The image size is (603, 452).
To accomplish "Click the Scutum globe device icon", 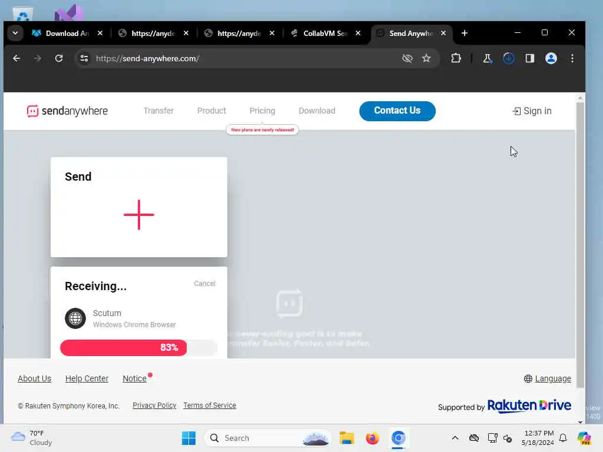I will [x=75, y=318].
